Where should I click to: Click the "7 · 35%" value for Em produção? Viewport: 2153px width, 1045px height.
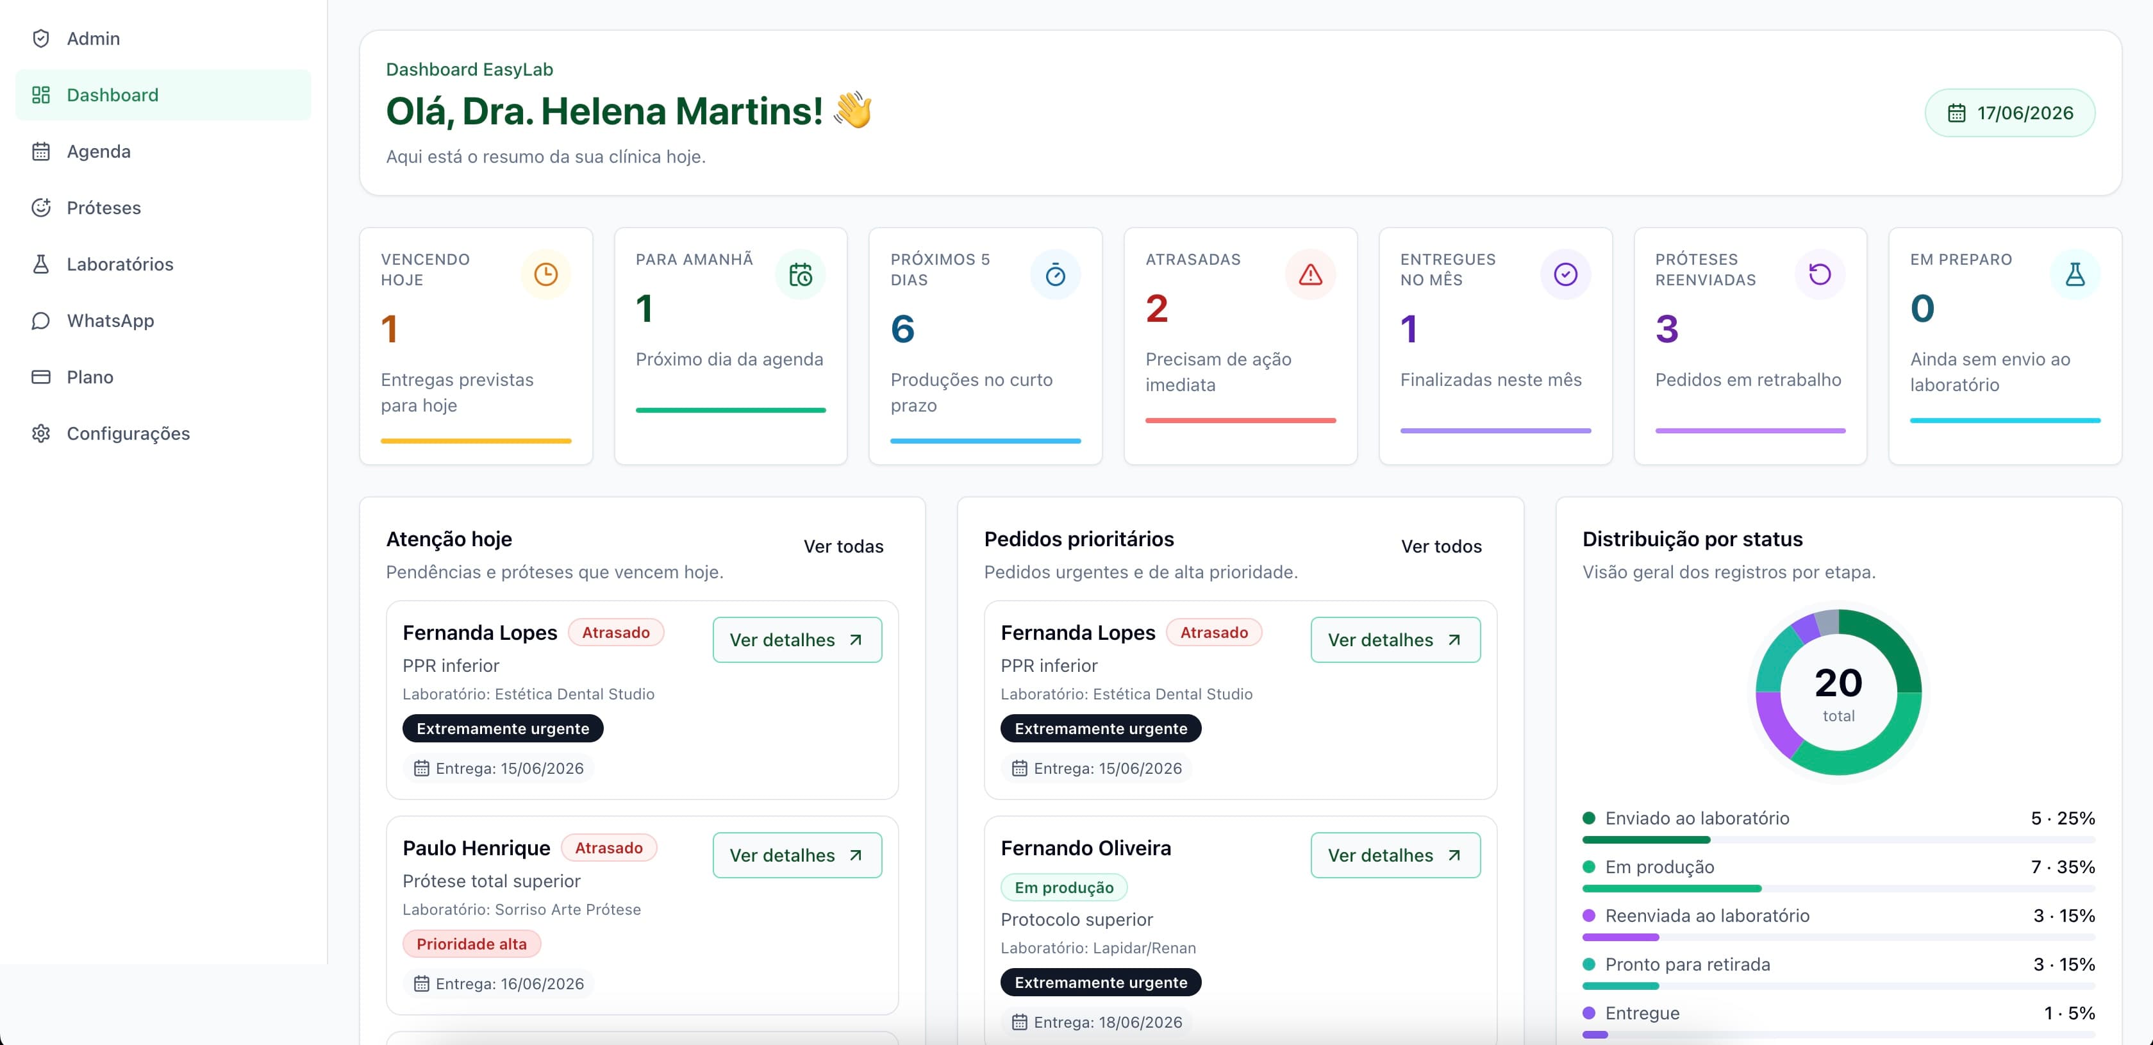tap(2063, 867)
